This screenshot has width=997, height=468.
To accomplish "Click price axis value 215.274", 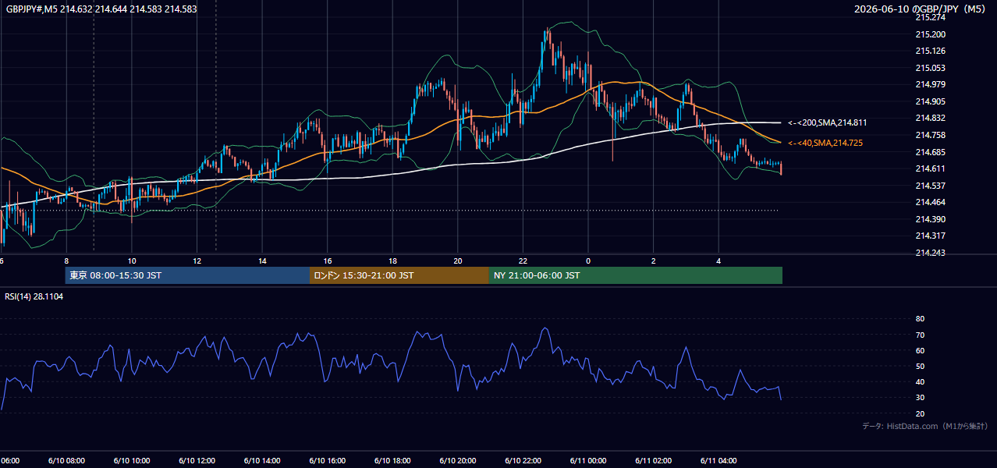I will 930,17.
